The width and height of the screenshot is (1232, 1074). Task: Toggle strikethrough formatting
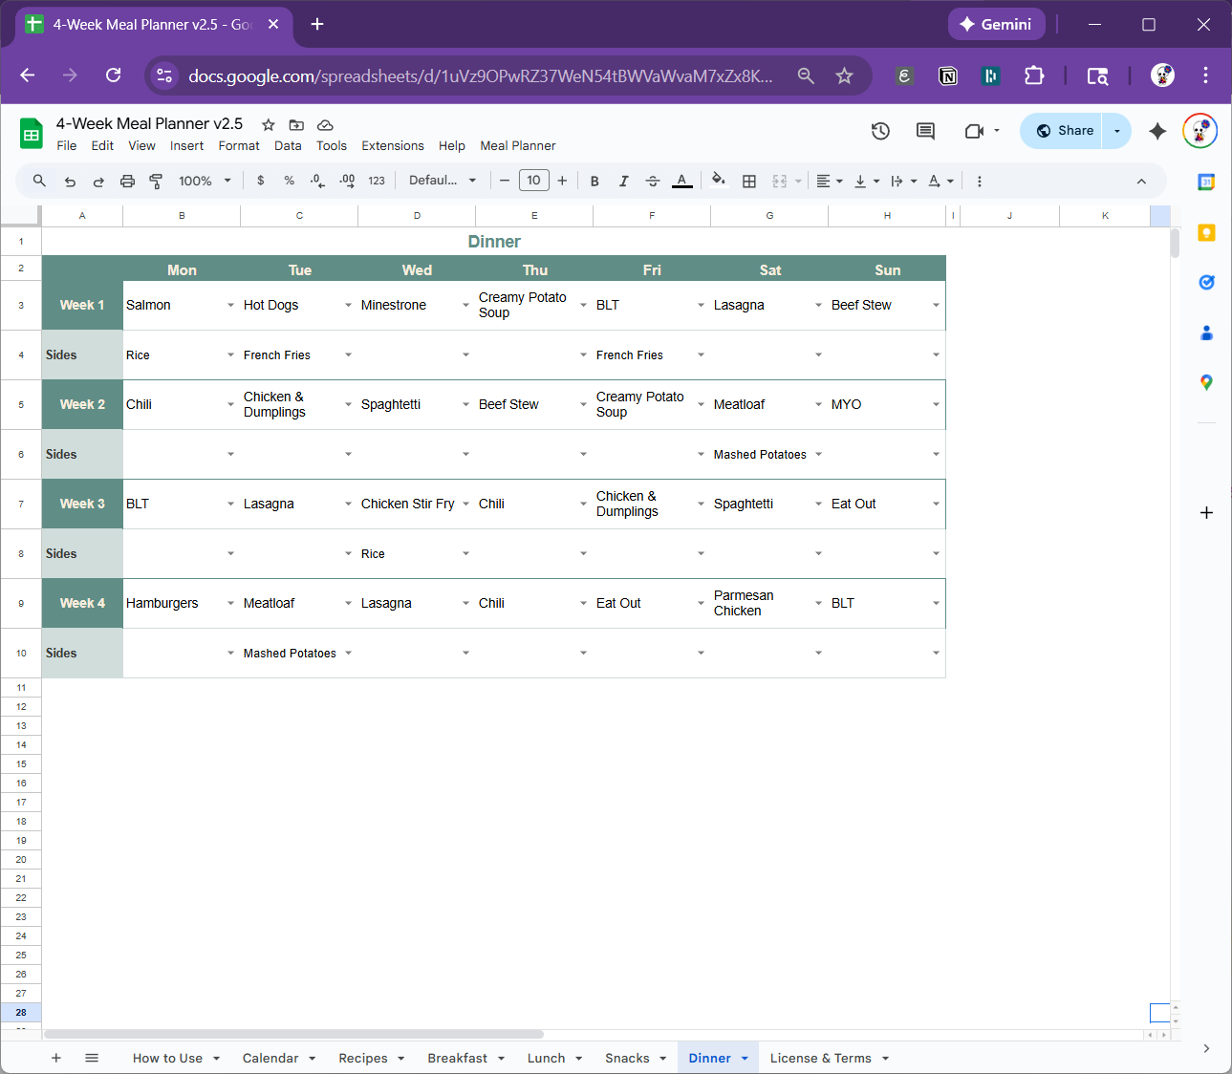coord(653,181)
